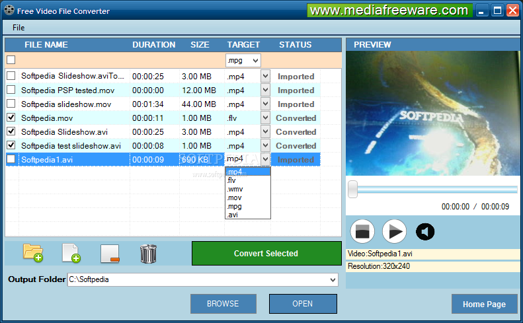Click the Home Page button
The width and height of the screenshot is (523, 323).
coord(484,304)
